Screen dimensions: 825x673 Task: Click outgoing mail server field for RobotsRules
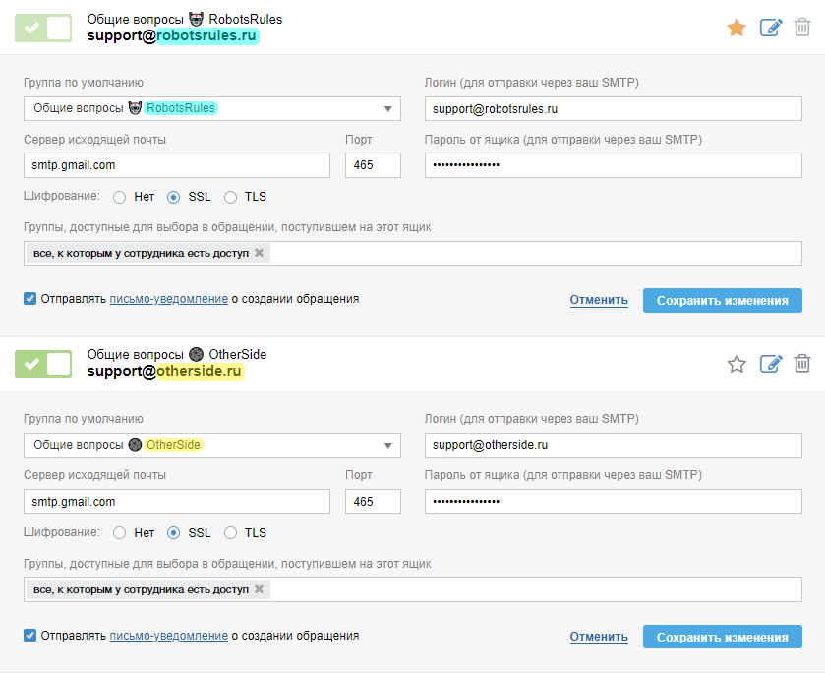pyautogui.click(x=177, y=165)
